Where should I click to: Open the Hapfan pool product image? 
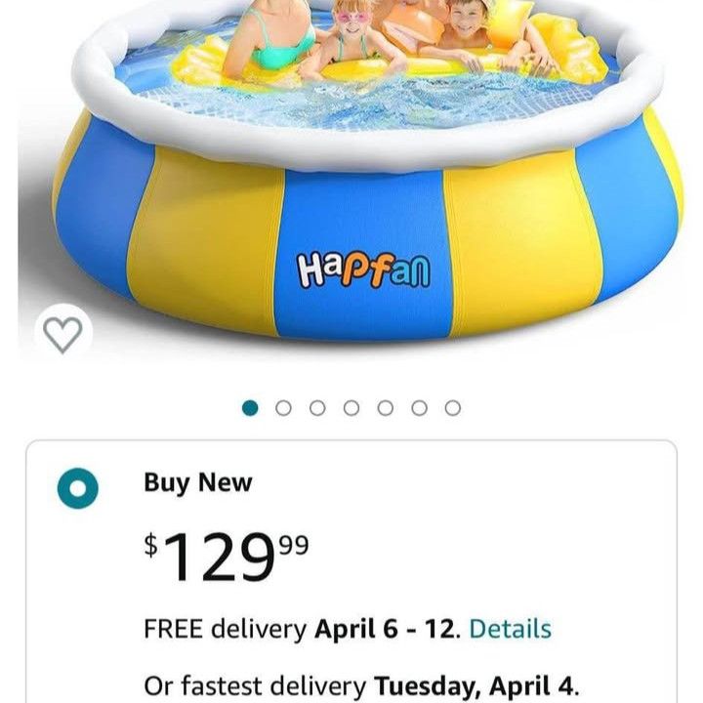[351, 175]
